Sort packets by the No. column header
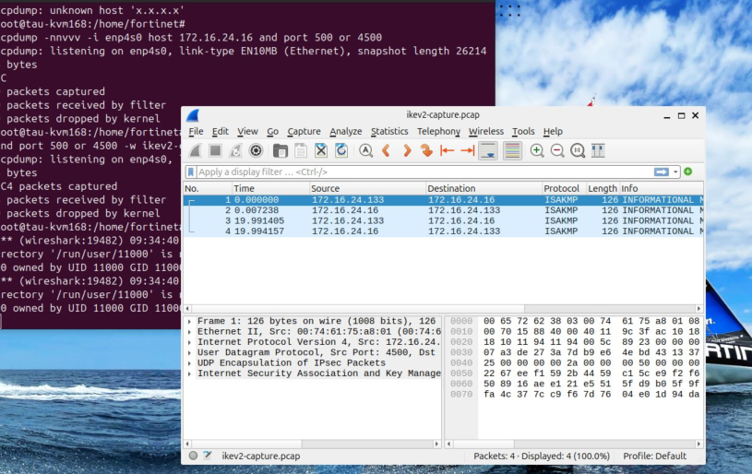The height and width of the screenshot is (474, 752). (x=208, y=188)
